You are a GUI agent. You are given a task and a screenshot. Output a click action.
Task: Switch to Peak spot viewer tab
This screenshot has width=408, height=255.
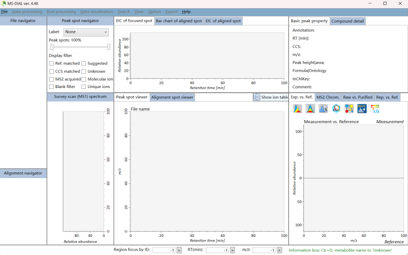[x=132, y=97]
